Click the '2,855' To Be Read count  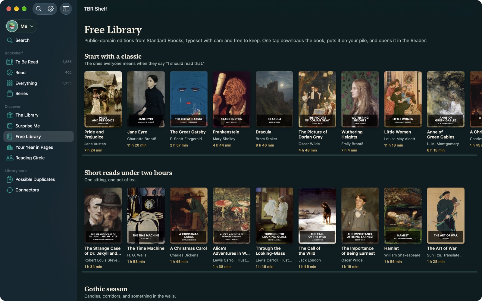point(67,62)
